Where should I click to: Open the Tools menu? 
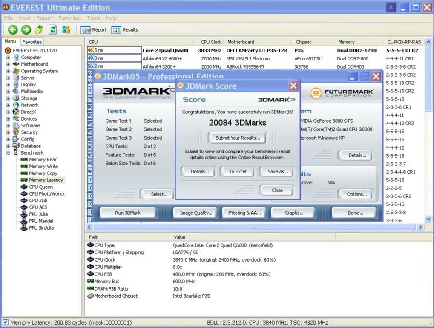(93, 18)
